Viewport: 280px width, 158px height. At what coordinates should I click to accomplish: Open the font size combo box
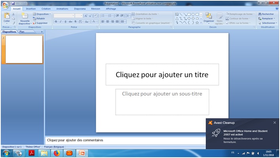click(78, 16)
